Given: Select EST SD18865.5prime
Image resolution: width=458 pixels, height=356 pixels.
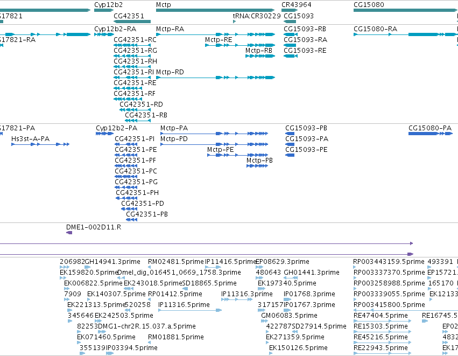Looking at the screenshot, I should point(209,283).
